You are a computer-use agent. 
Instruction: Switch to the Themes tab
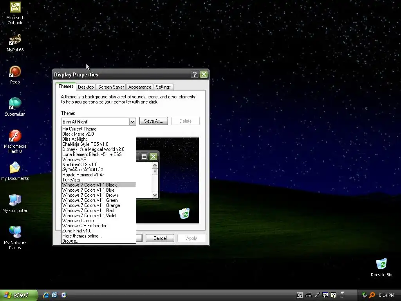(66, 86)
